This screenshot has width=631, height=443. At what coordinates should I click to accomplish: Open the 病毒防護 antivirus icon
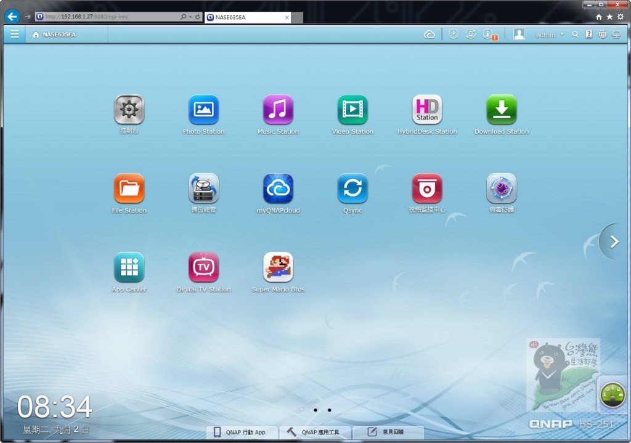[x=502, y=189]
